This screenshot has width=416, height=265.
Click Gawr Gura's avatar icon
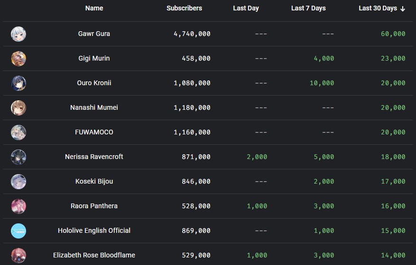(18, 34)
